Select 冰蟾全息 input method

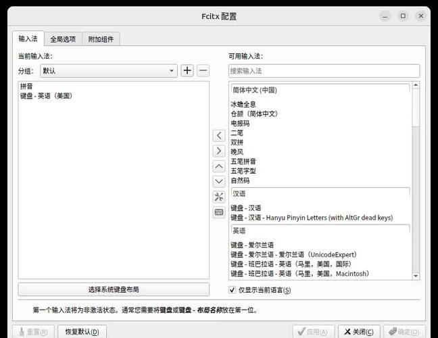(x=320, y=105)
